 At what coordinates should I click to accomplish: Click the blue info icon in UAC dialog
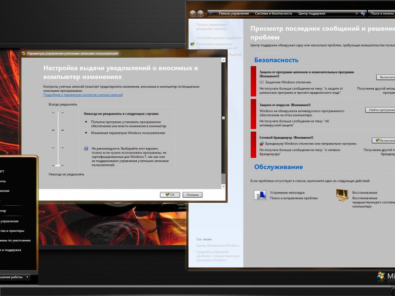point(86,148)
